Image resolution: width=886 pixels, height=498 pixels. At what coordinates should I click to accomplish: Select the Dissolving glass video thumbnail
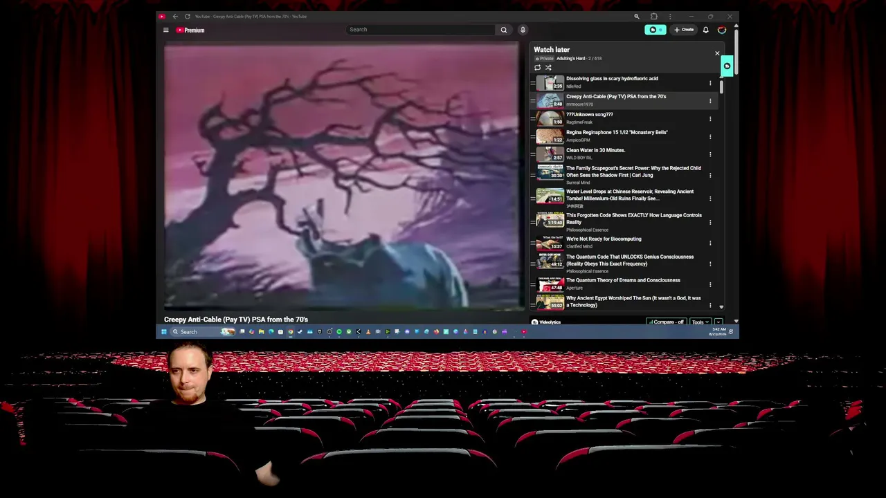(x=550, y=83)
